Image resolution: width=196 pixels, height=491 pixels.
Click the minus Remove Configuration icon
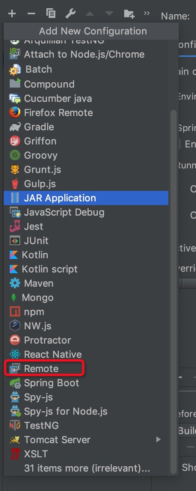tap(31, 14)
